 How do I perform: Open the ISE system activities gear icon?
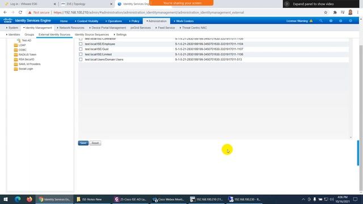(340, 21)
